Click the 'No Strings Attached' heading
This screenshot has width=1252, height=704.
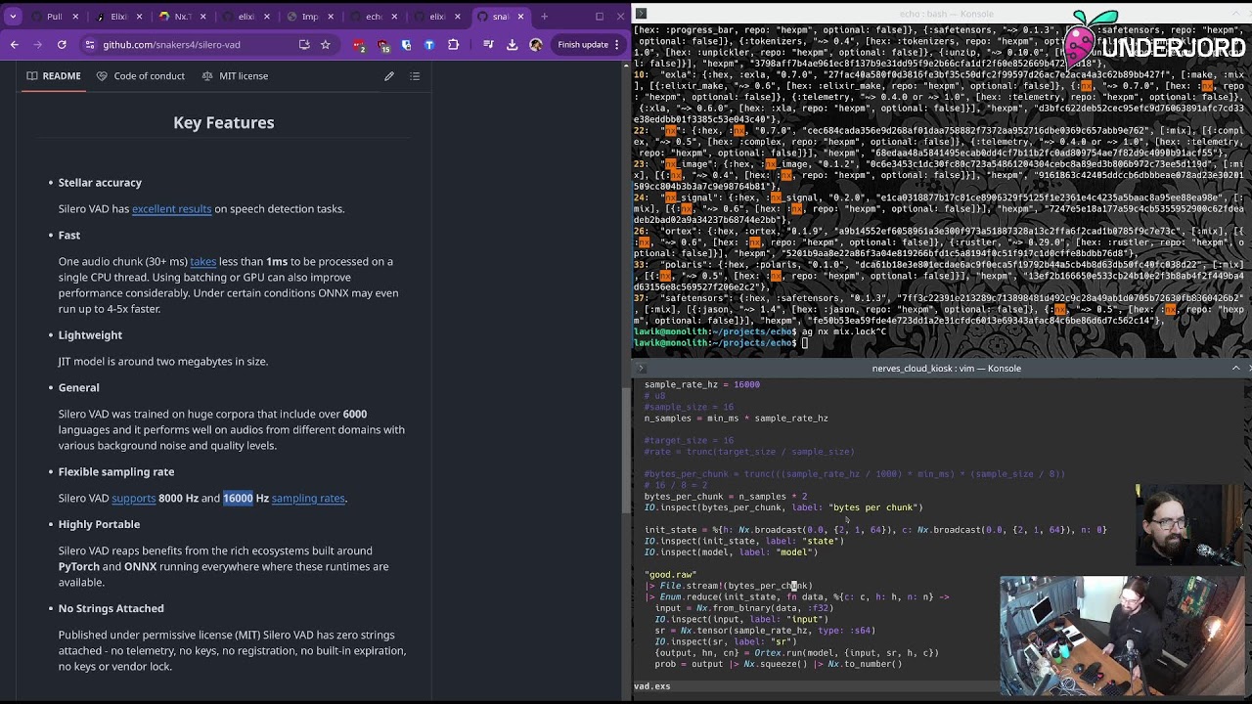click(x=111, y=608)
